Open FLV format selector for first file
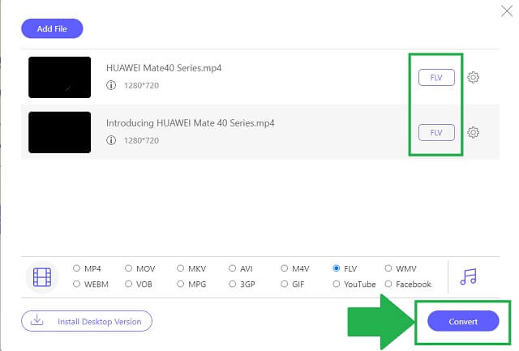Viewport: 519px width, 351px height. 436,77
